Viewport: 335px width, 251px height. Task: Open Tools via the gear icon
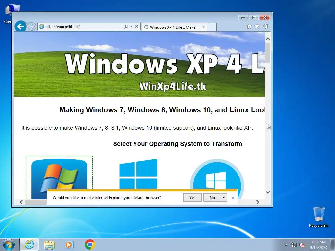[x=265, y=26]
